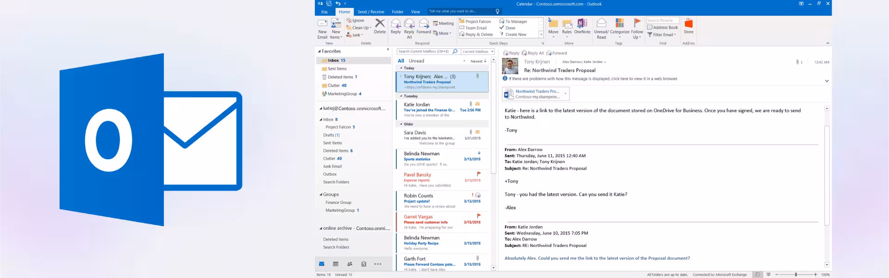The height and width of the screenshot is (278, 889).
Task: Open Northwind Traders Proposal attachment
Action: pos(536,94)
